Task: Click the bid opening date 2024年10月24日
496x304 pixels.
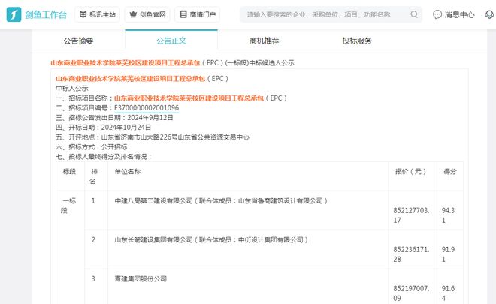Action: [x=126, y=128]
